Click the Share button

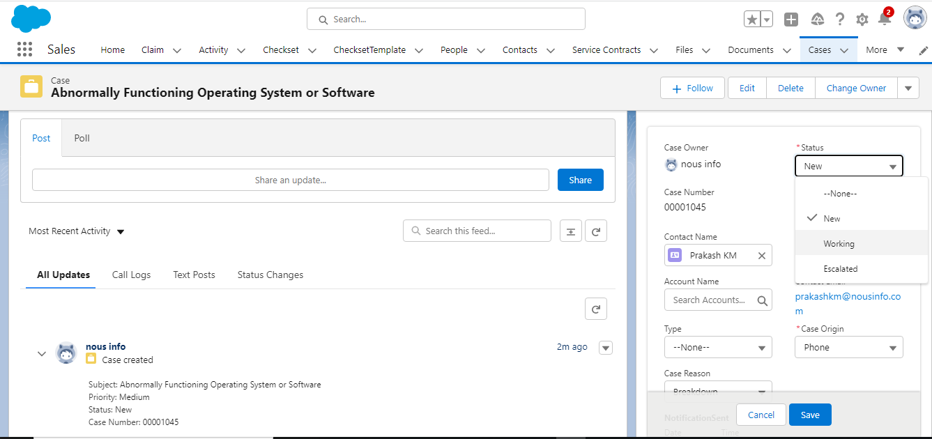[x=581, y=180]
